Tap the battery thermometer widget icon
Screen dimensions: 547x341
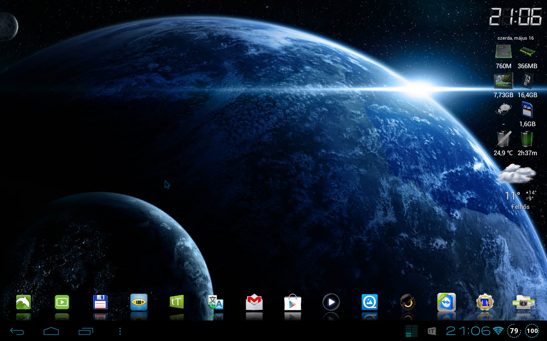tap(503, 139)
